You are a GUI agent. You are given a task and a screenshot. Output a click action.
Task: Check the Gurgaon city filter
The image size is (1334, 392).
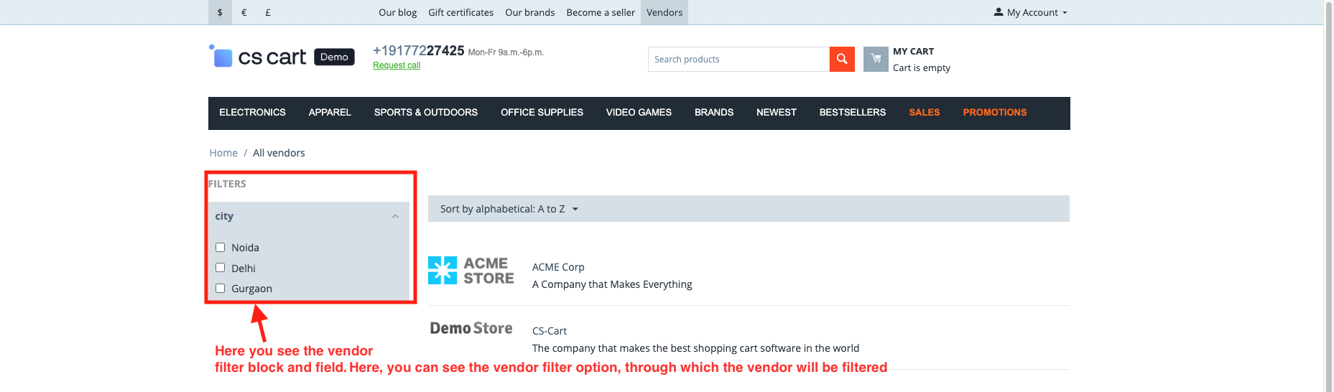[221, 289]
